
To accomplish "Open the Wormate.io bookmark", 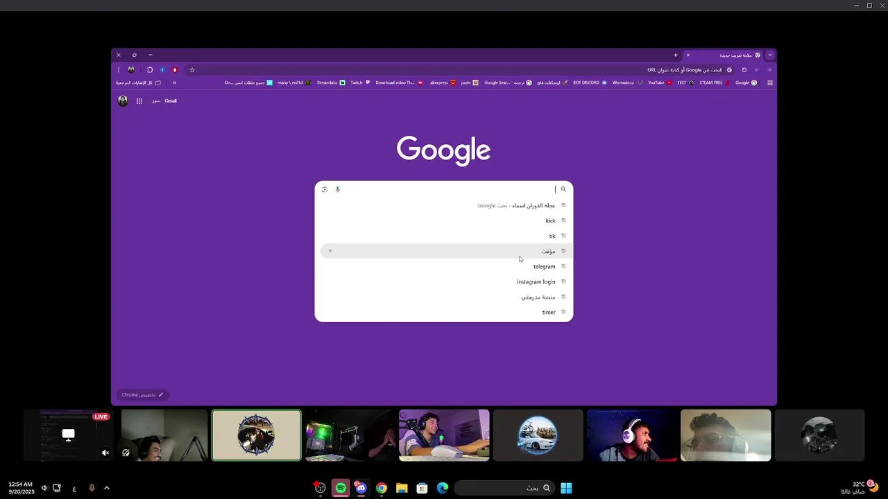I will [x=627, y=82].
